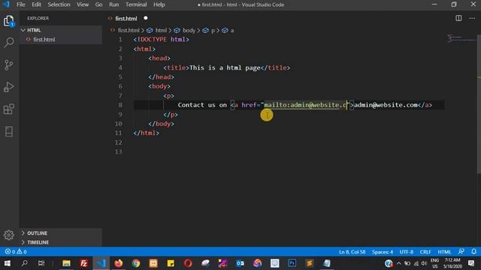Open the Edit menu

(x=36, y=4)
